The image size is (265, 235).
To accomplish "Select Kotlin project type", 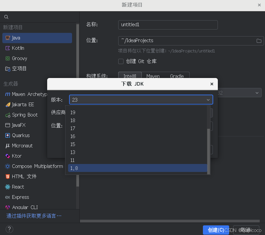I will [37, 48].
